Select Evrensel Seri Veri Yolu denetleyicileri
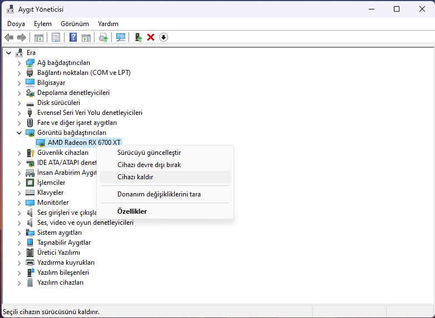The height and width of the screenshot is (318, 435). tap(90, 113)
